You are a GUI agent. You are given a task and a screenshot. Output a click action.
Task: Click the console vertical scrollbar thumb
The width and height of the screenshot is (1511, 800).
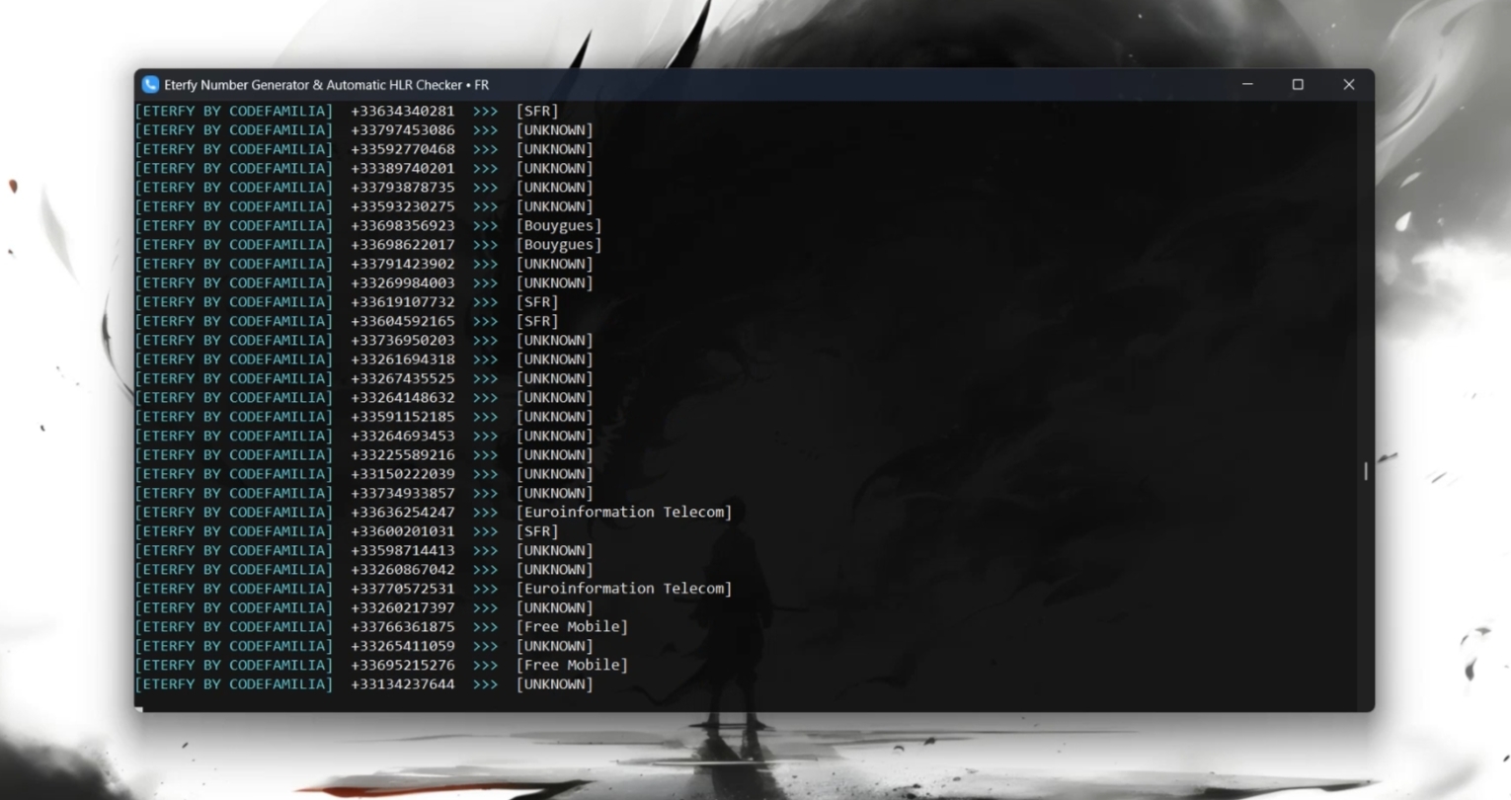1366,471
